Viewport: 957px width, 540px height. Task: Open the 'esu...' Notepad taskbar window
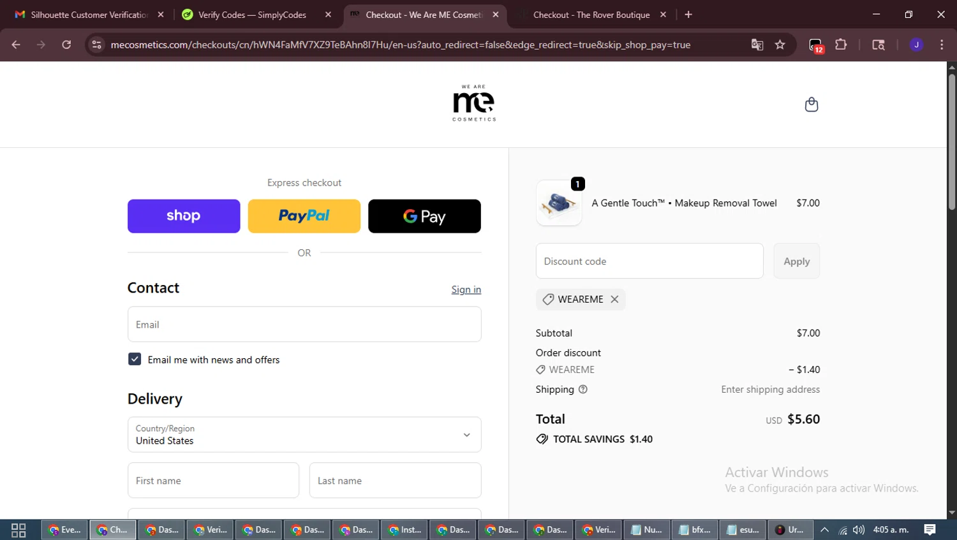tap(744, 530)
